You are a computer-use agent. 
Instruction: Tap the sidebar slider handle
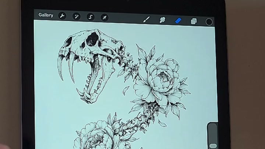tap(213, 146)
